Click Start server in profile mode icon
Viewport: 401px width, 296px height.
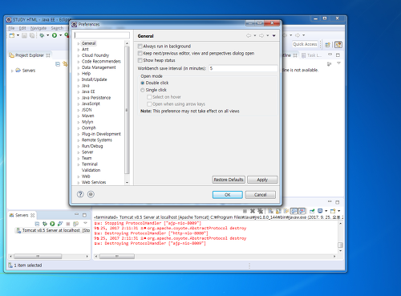point(60,224)
